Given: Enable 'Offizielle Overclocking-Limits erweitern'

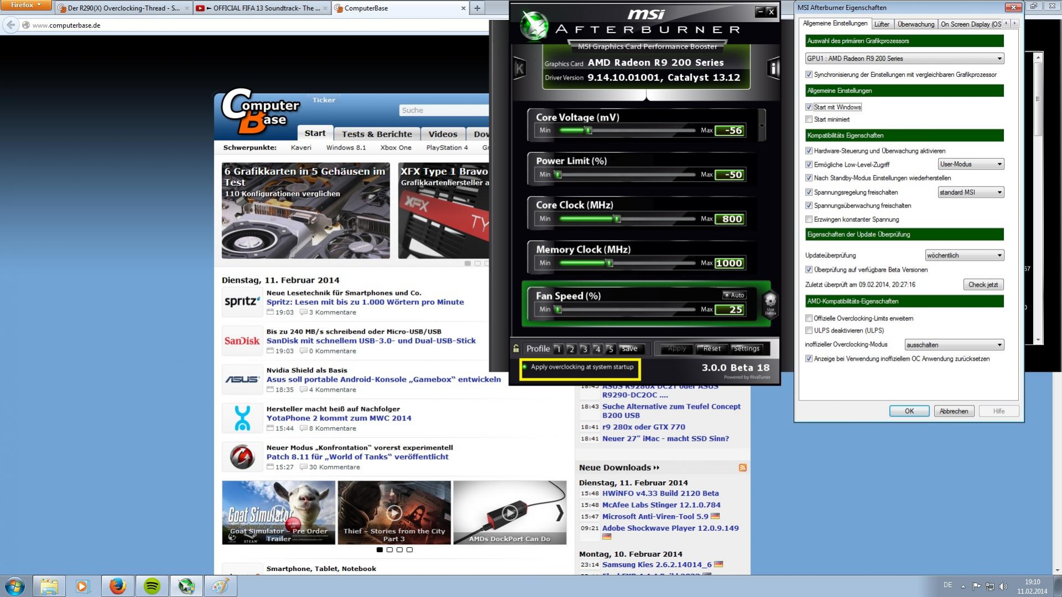Looking at the screenshot, I should tap(809, 319).
